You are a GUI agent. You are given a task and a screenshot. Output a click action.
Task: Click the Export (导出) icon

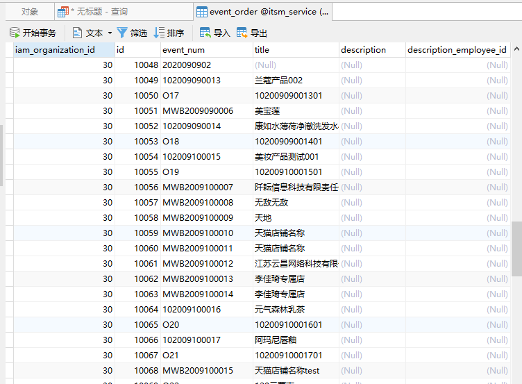click(x=242, y=33)
